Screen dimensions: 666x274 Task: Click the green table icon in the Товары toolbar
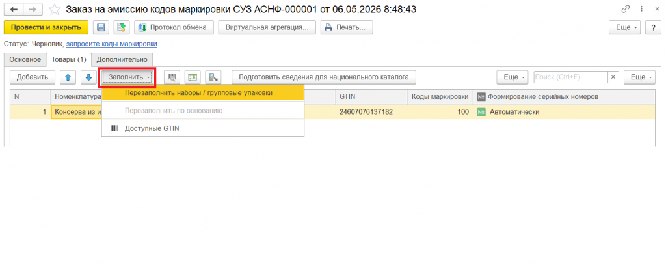(193, 77)
